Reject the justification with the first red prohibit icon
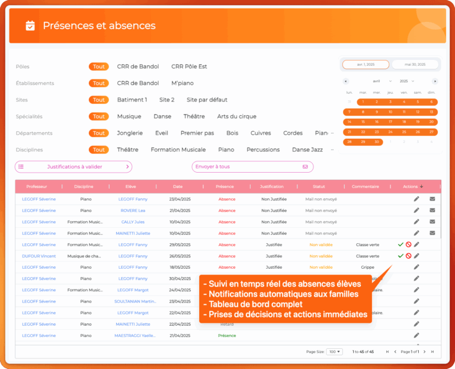Viewport: 455px width, 369px height. pyautogui.click(x=408, y=244)
